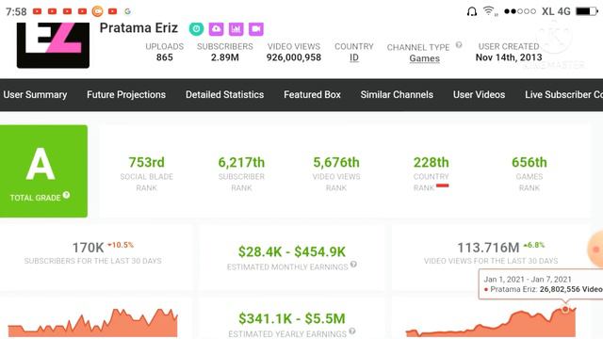The height and width of the screenshot is (339, 603).
Task: Open the User Summary tab
Action: (x=35, y=94)
